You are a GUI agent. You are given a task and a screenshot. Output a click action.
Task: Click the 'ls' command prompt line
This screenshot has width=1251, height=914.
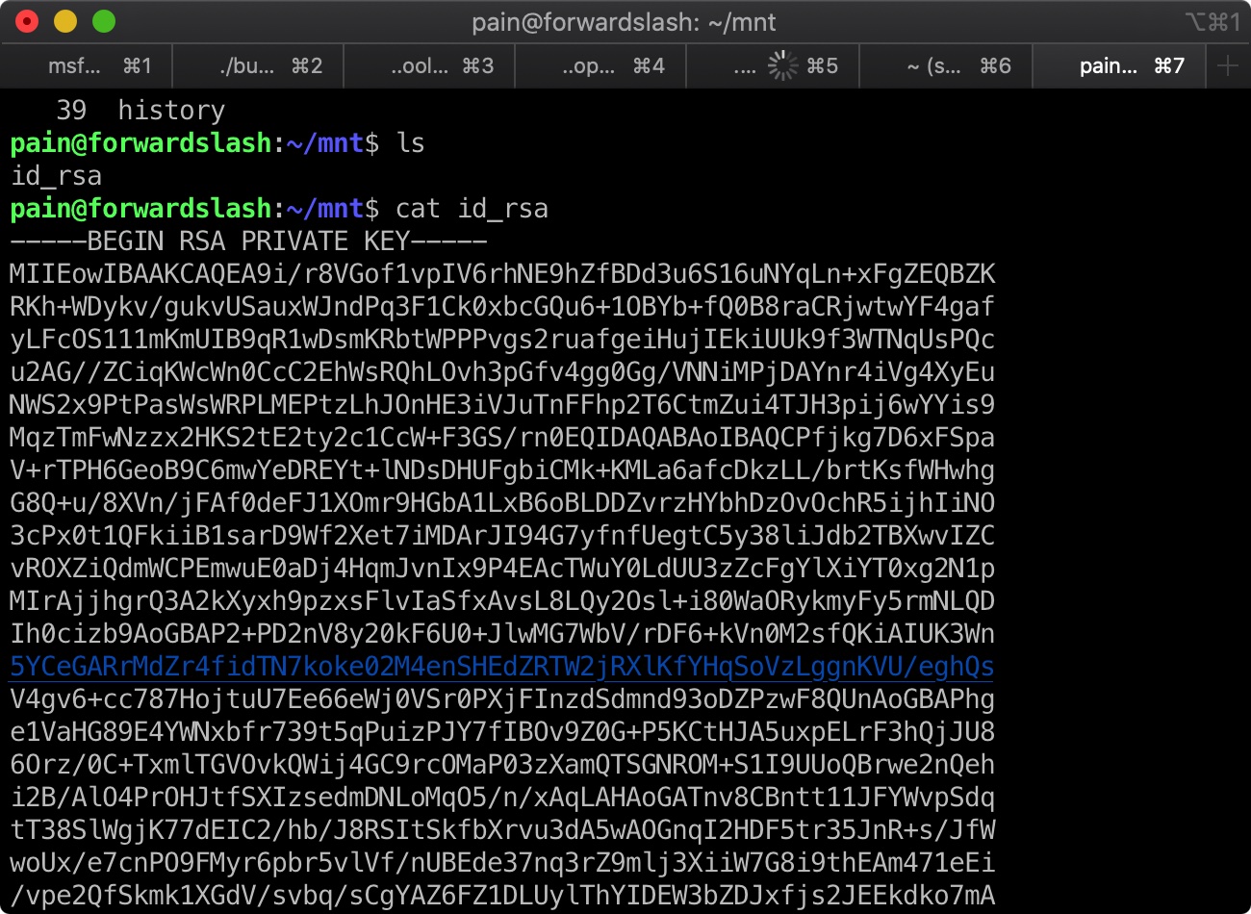click(217, 143)
